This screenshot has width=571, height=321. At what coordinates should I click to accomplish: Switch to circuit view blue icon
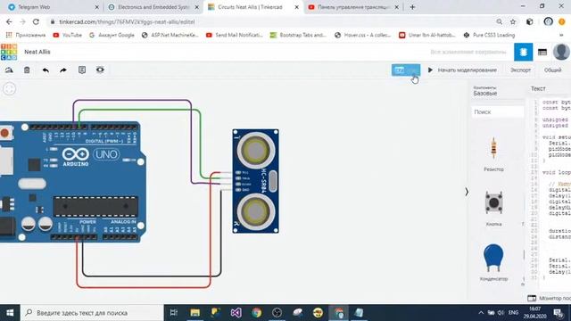[x=524, y=52]
